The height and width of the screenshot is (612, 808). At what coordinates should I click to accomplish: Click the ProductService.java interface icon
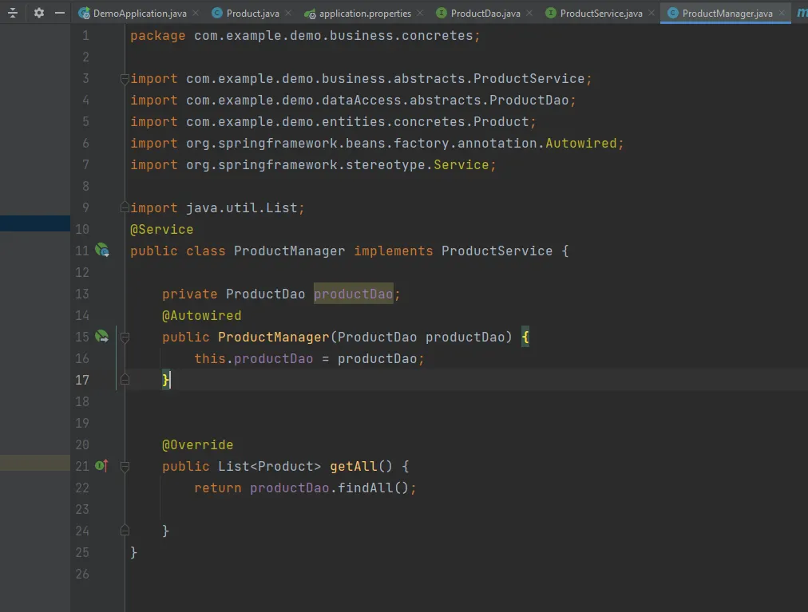coord(550,13)
